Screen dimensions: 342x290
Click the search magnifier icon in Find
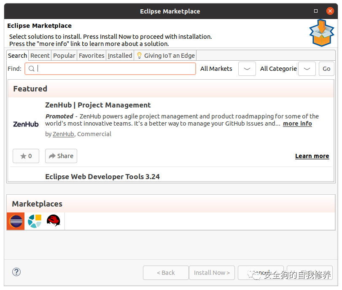pyautogui.click(x=31, y=69)
